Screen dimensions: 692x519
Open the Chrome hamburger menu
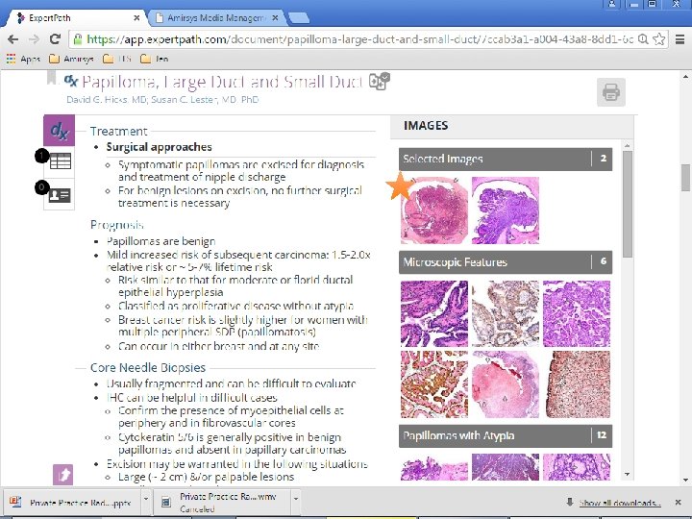pyautogui.click(x=680, y=39)
